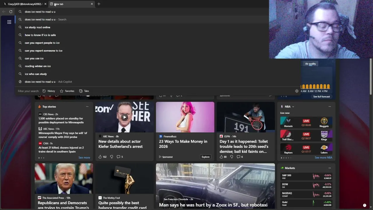Viewport: 373px width, 210px height.
Task: Pick 'ice study read online' suggestion
Action: point(157,27)
